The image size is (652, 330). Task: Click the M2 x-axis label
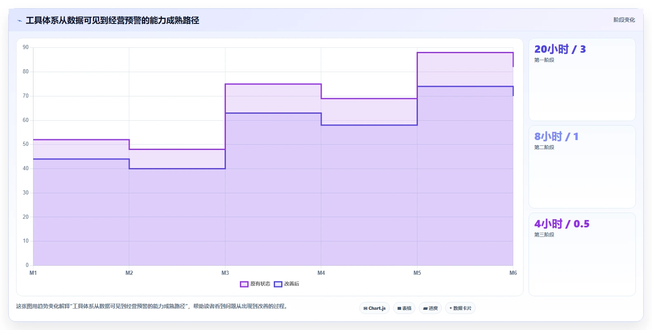click(129, 273)
